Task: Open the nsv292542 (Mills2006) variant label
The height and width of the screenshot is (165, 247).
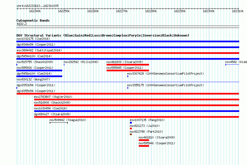Action: (x=81, y=62)
